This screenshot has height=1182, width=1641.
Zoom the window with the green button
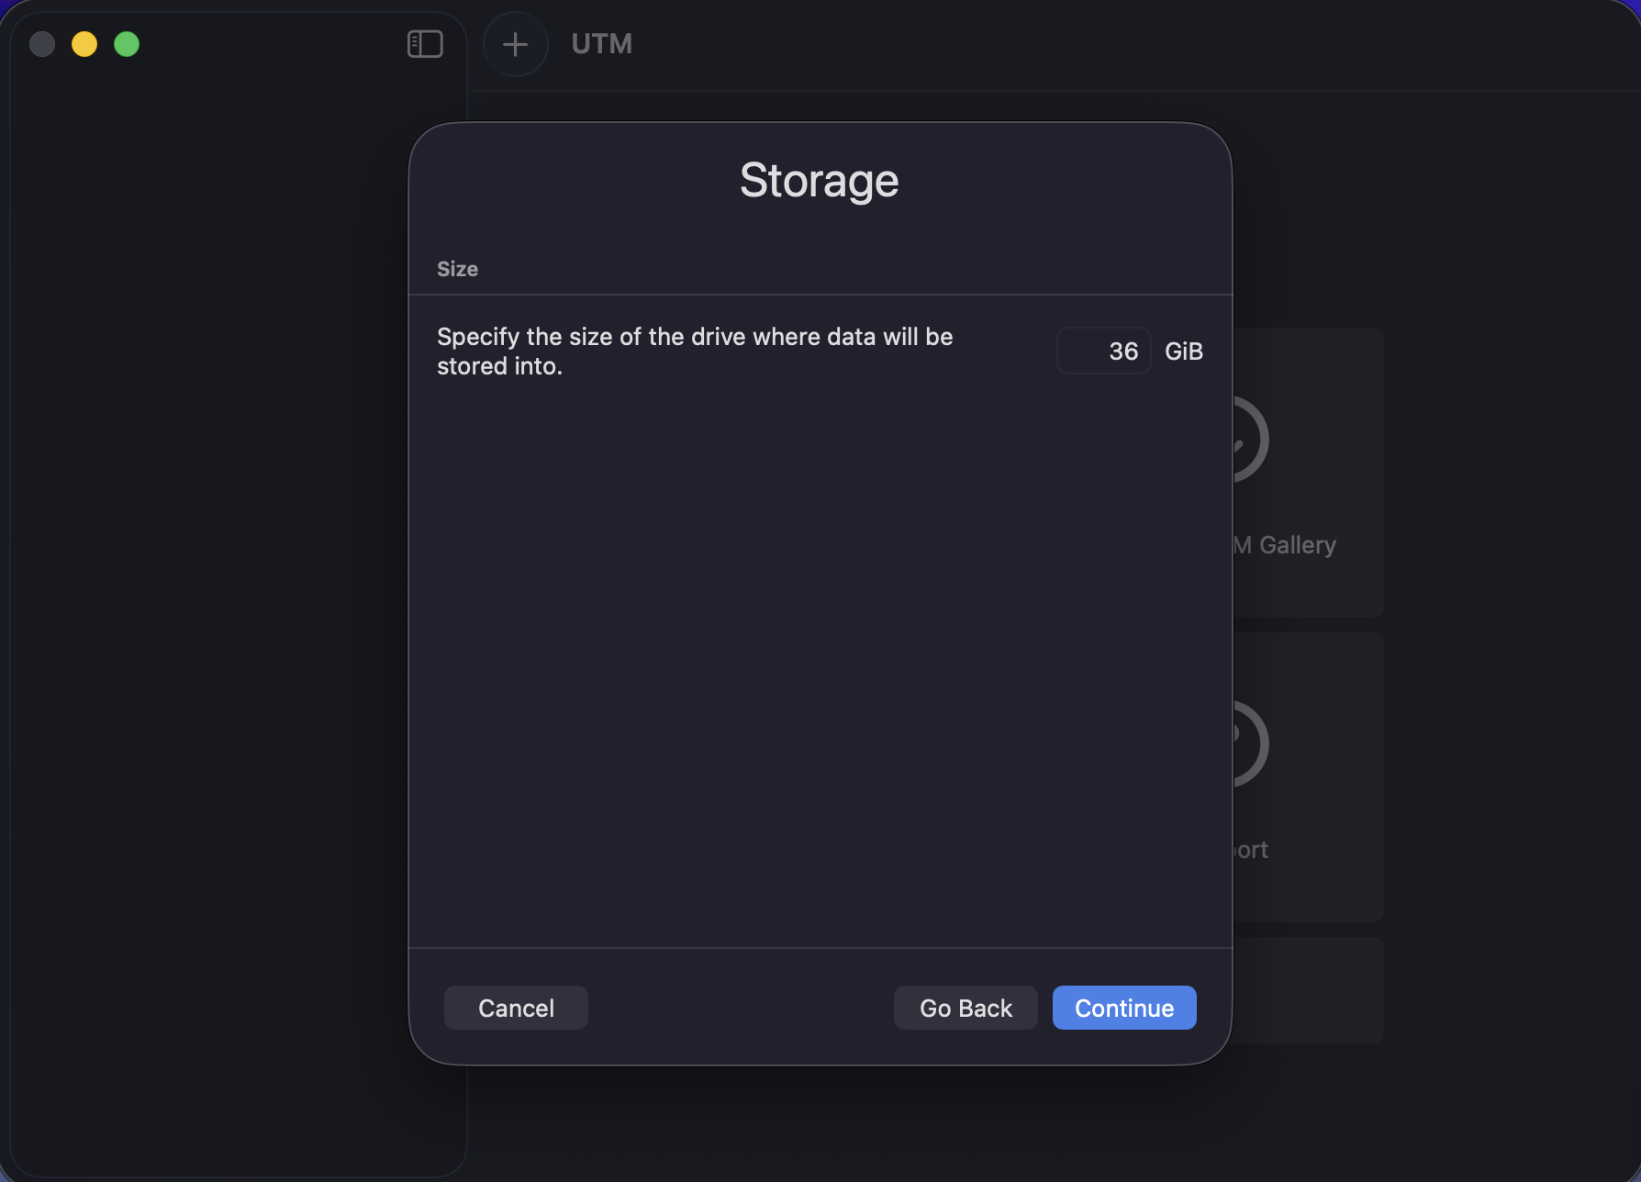click(128, 42)
